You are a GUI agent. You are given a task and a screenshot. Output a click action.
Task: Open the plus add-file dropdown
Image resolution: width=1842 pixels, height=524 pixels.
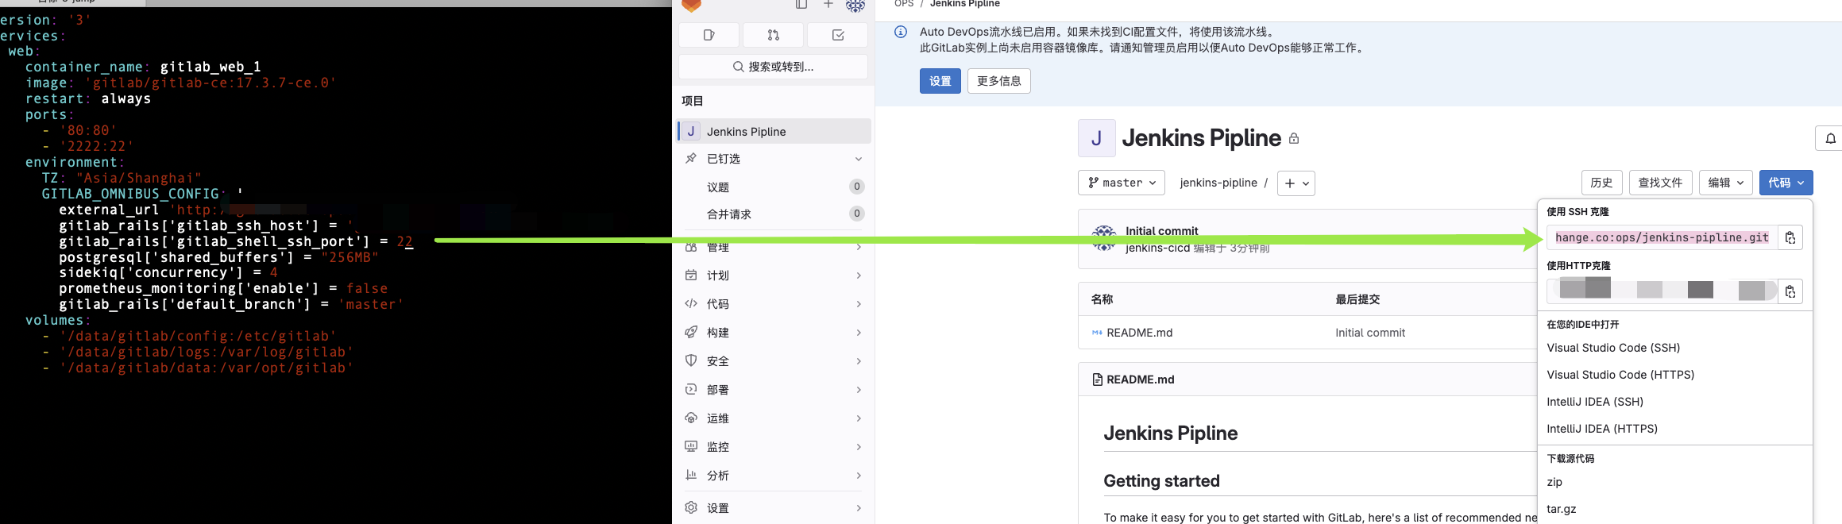click(x=1296, y=183)
